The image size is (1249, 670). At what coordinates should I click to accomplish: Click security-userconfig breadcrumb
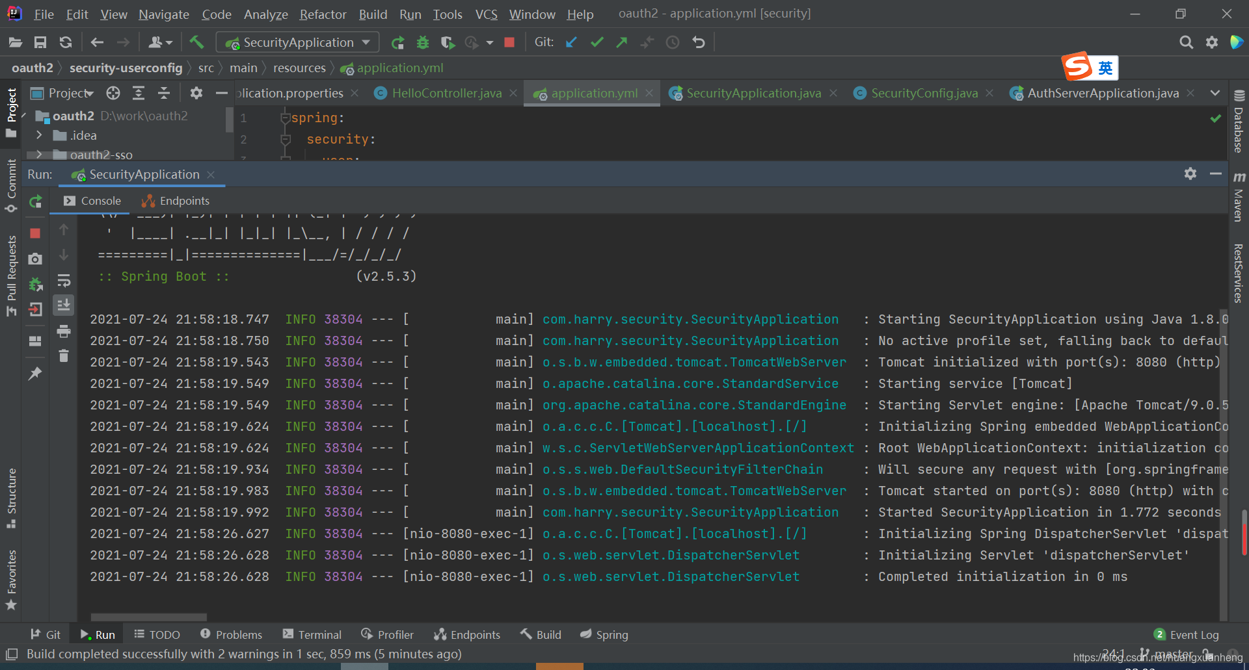click(x=126, y=68)
